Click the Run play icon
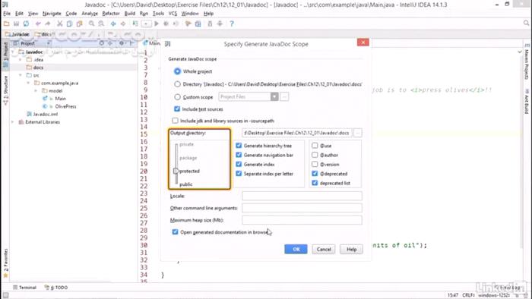This screenshot has width=532, height=299. coord(157,24)
